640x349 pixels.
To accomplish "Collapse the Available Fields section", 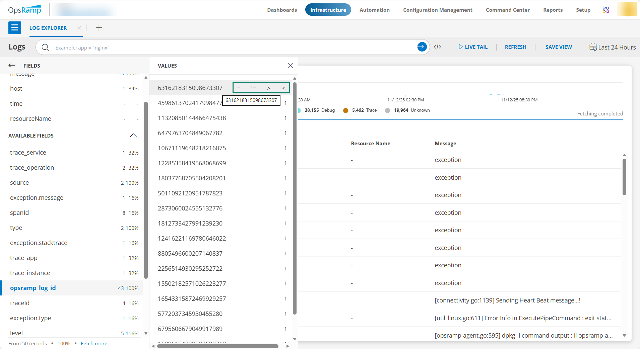I will tap(133, 136).
